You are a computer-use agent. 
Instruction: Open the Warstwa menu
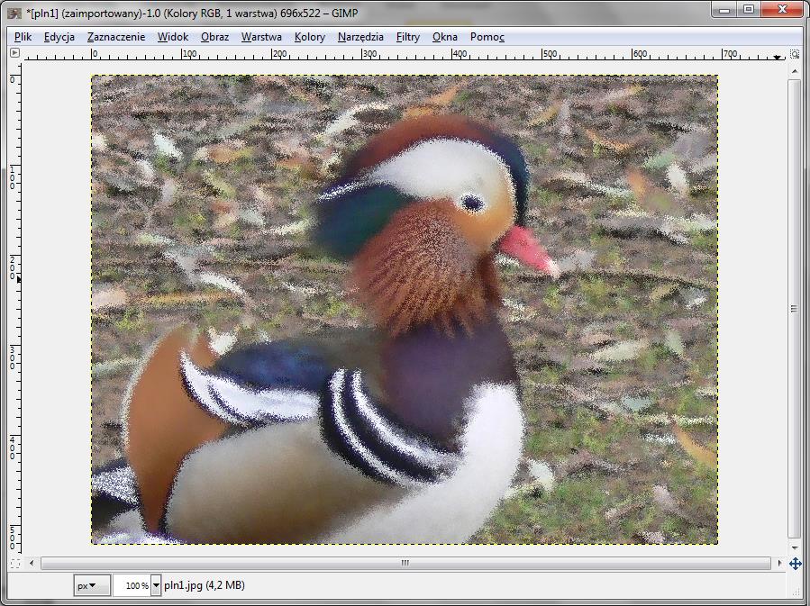(x=261, y=37)
